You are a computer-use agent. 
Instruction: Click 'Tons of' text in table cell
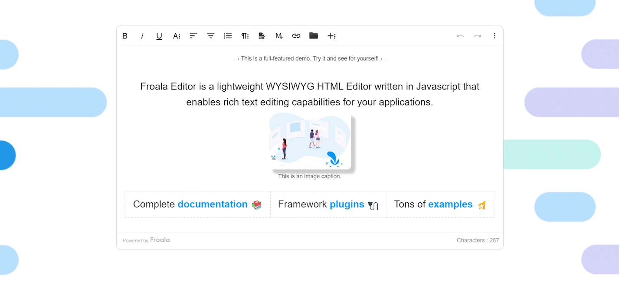(409, 204)
